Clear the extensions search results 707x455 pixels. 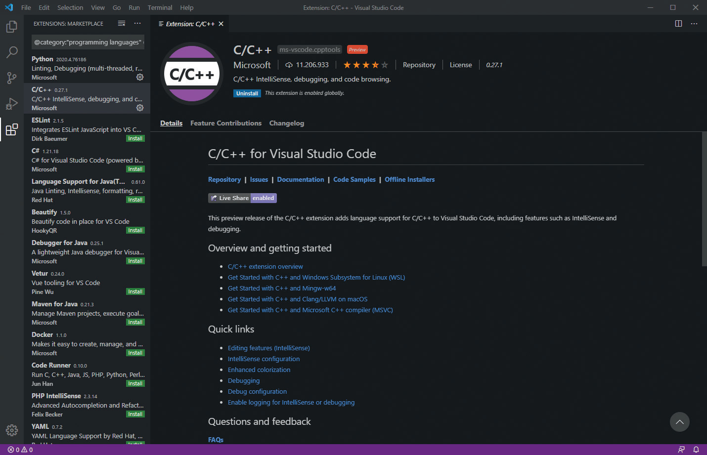(122, 24)
